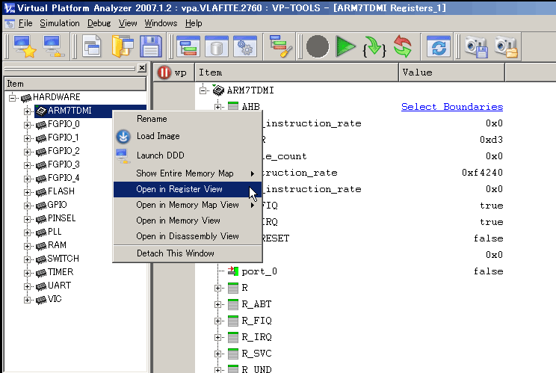Click the new window document icon
Viewport: 556px width, 373px height.
(x=91, y=46)
